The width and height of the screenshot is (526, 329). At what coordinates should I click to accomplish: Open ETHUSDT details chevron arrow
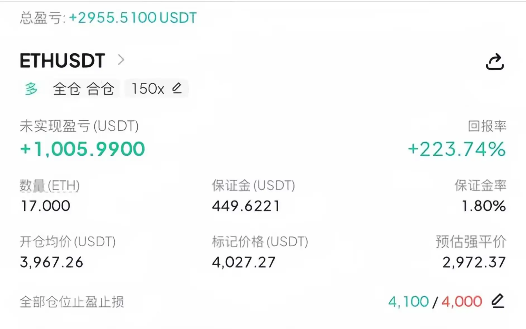click(x=121, y=60)
